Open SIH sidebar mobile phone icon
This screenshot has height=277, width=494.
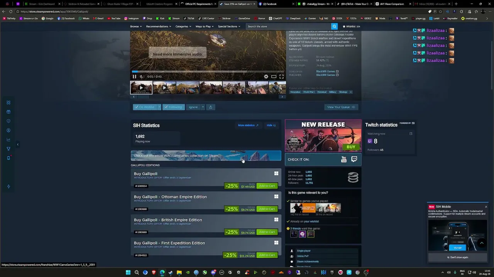click(8, 158)
